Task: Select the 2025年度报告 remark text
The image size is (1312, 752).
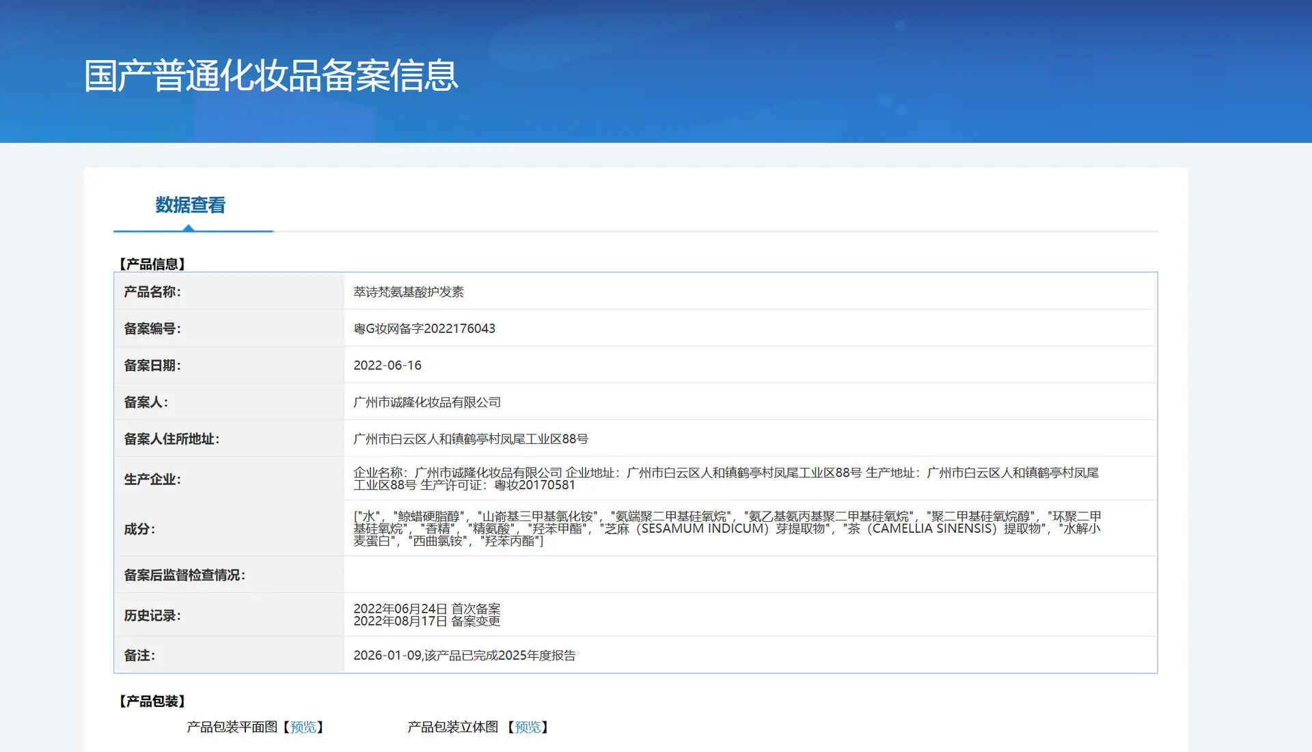Action: pos(465,655)
